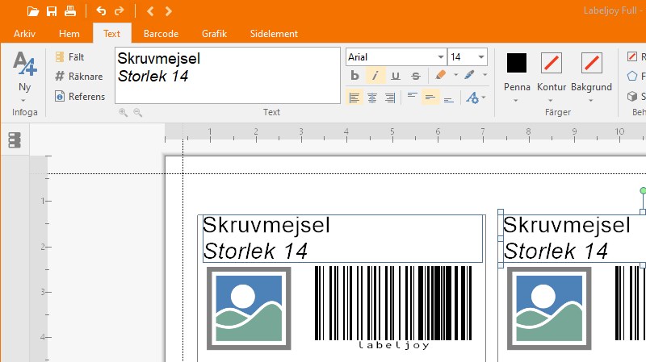The image size is (646, 362).
Task: Align text to the left
Action: 354,98
